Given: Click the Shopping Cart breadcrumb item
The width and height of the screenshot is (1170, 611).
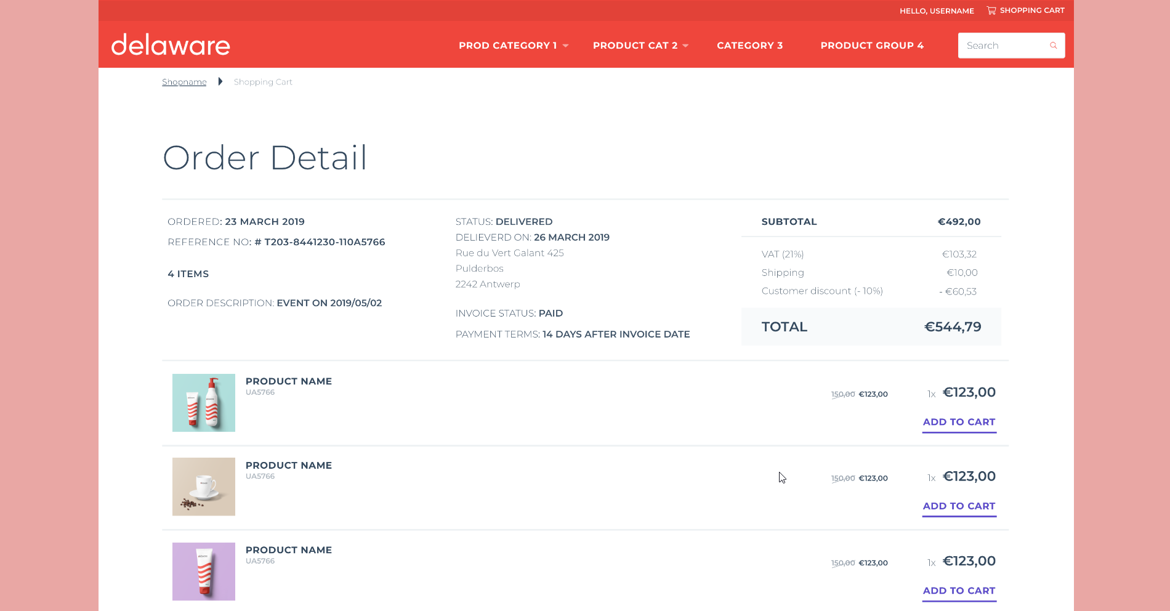Looking at the screenshot, I should [x=263, y=82].
